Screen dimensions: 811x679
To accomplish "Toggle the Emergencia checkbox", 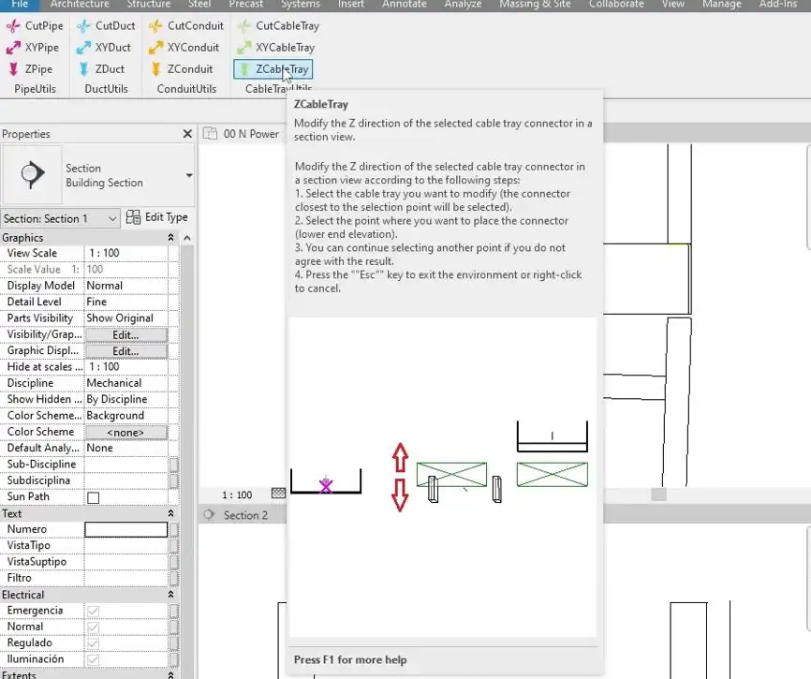I will coord(93,612).
